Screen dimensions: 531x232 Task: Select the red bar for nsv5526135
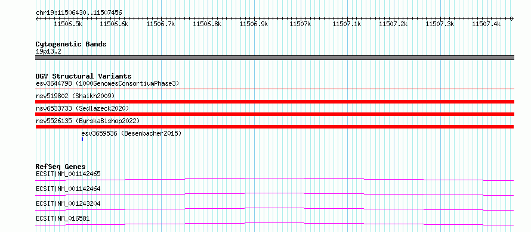pos(275,127)
